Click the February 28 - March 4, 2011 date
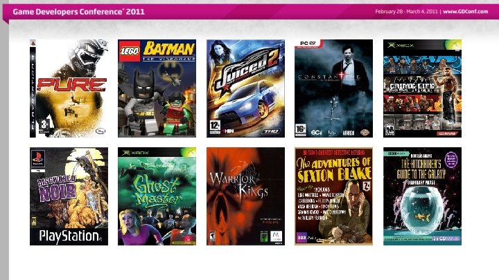The width and height of the screenshot is (499, 280). pos(406,12)
